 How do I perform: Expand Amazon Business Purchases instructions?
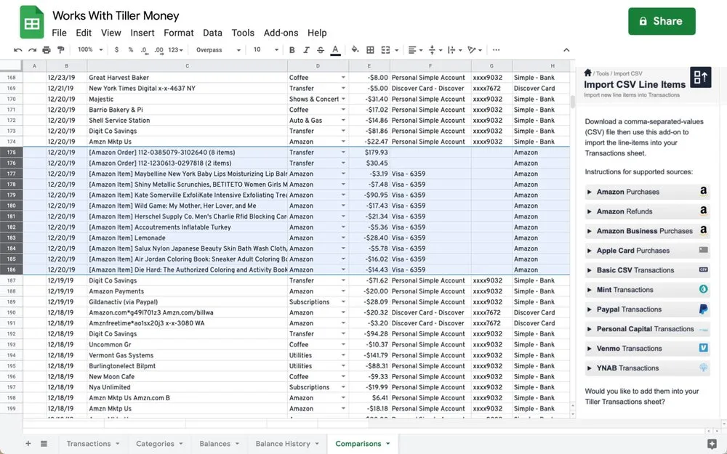647,231
